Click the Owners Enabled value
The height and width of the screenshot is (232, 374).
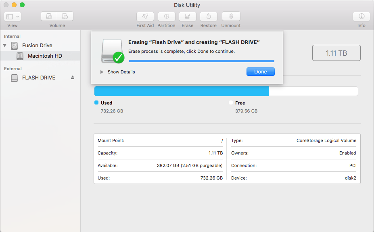click(347, 153)
